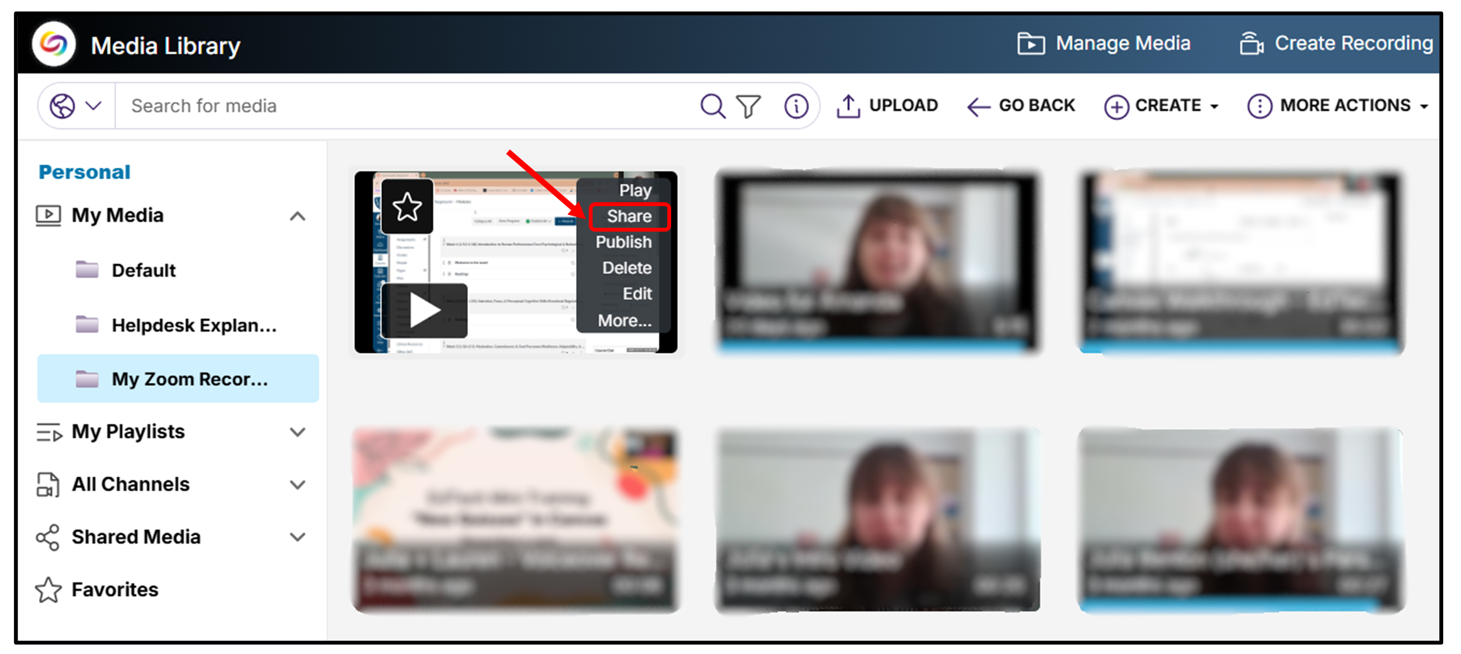1461x654 pixels.
Task: Select Publish in the video menu
Action: coord(623,242)
